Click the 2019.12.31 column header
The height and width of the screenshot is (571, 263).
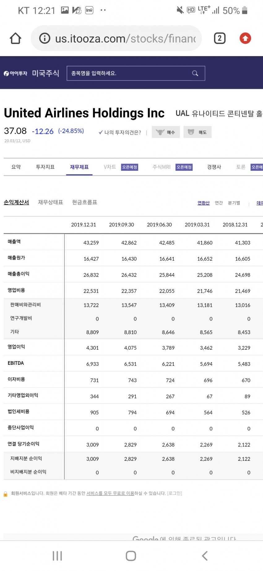pos(84,225)
